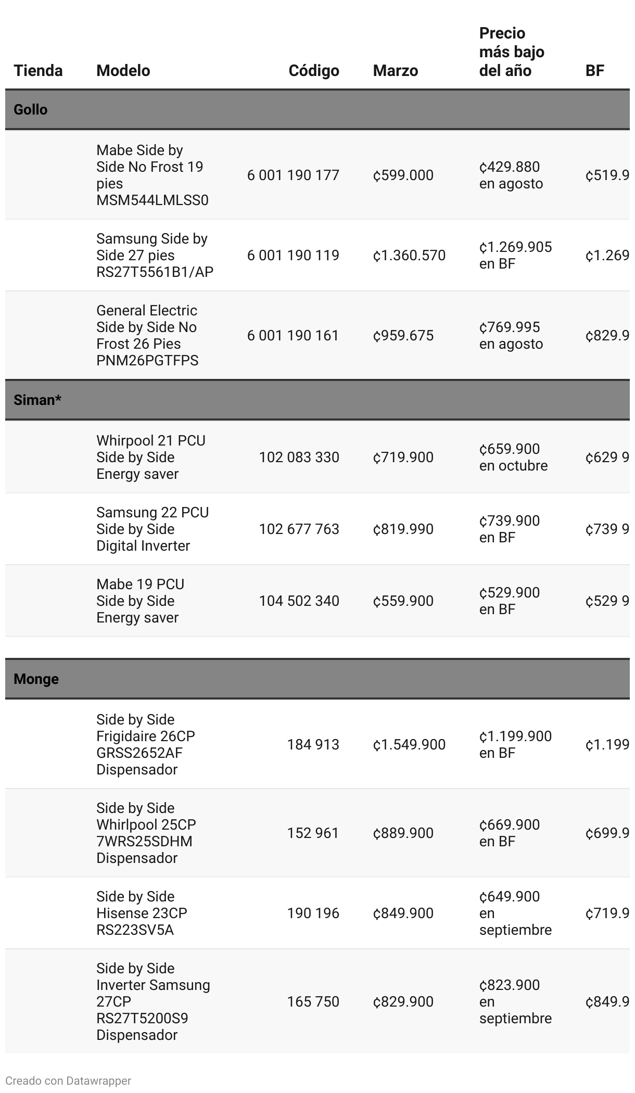Click the Whirlpool 21 PCU model cell
635x1093 pixels.
150,457
